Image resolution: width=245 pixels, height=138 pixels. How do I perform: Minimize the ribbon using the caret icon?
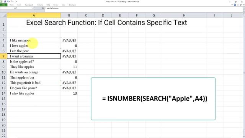232,5
